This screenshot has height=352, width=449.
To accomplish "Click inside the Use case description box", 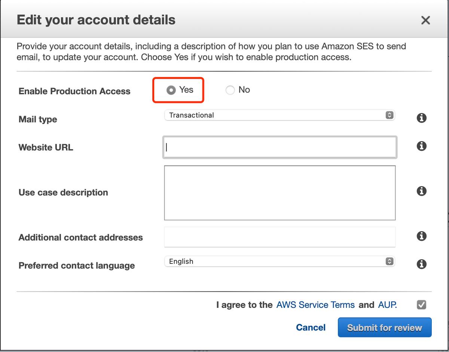I will pos(280,193).
